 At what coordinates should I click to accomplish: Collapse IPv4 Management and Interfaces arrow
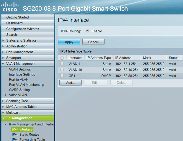coord(6,124)
